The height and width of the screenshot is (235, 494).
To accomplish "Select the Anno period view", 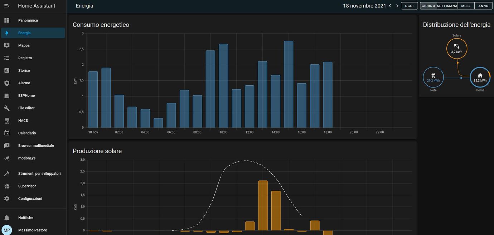I will (483, 6).
